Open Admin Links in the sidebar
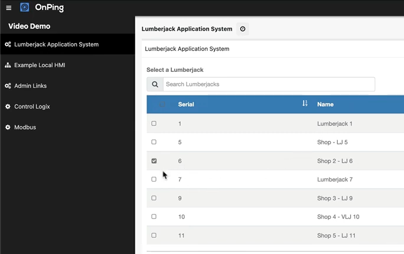The width and height of the screenshot is (404, 254). coord(30,86)
